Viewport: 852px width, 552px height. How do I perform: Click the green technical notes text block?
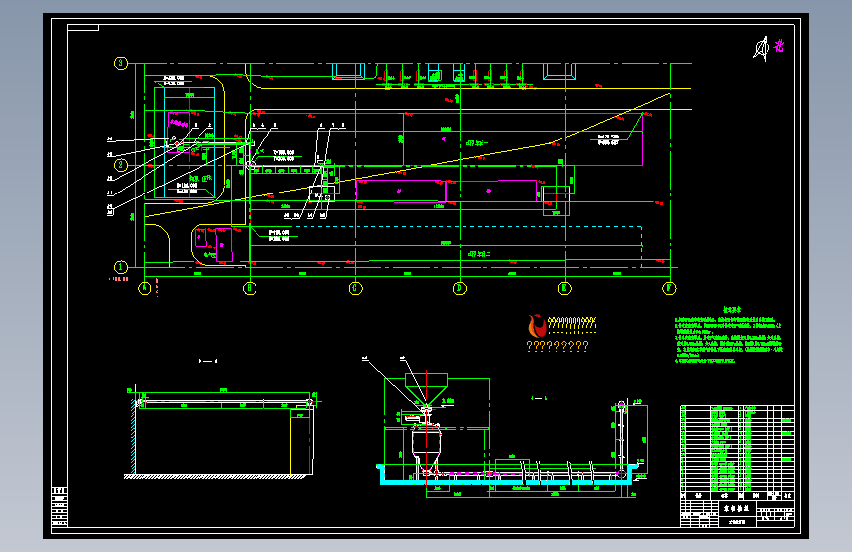coord(729,336)
